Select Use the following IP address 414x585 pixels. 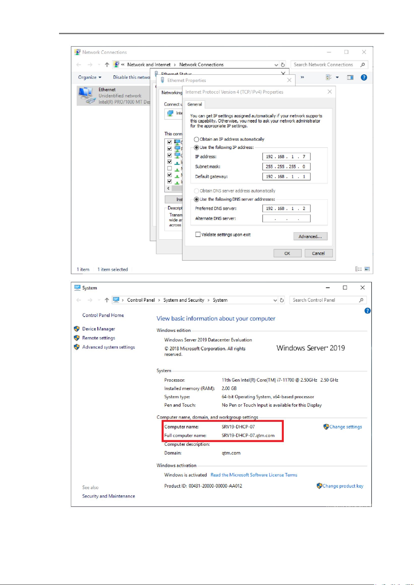[197, 148]
